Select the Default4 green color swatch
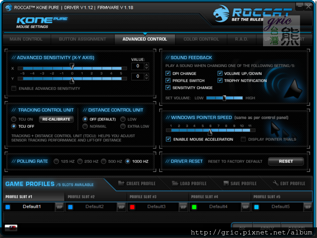 pos(194,207)
